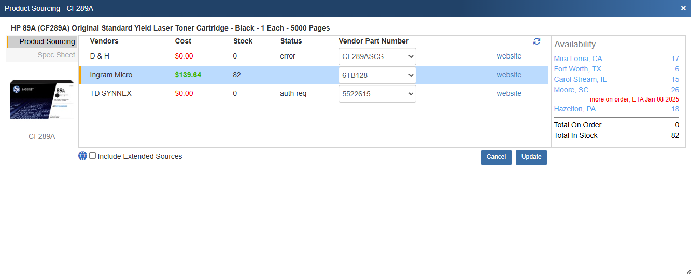
Task: Click the Update button
Action: [x=531, y=157]
